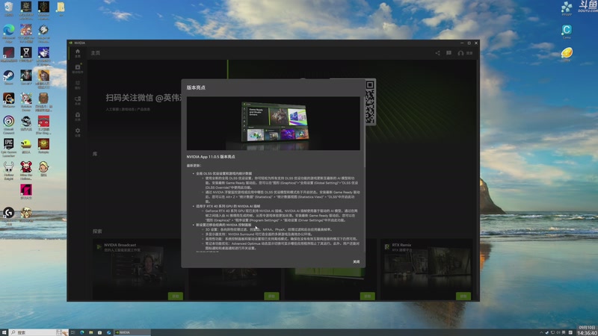
Task: Click the green button on RTX Remix card
Action: (463, 296)
